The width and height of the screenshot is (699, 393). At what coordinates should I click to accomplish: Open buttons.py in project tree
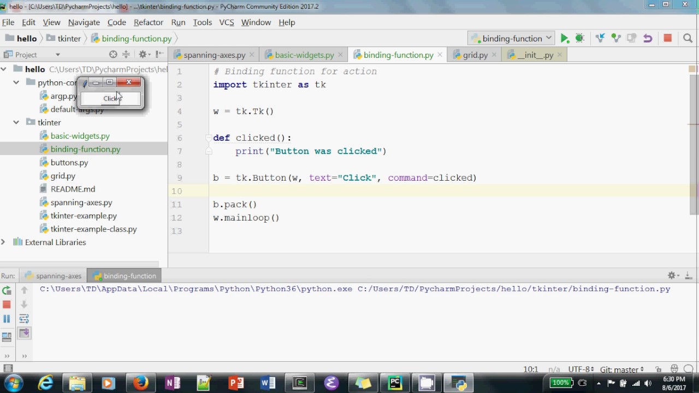(x=69, y=163)
